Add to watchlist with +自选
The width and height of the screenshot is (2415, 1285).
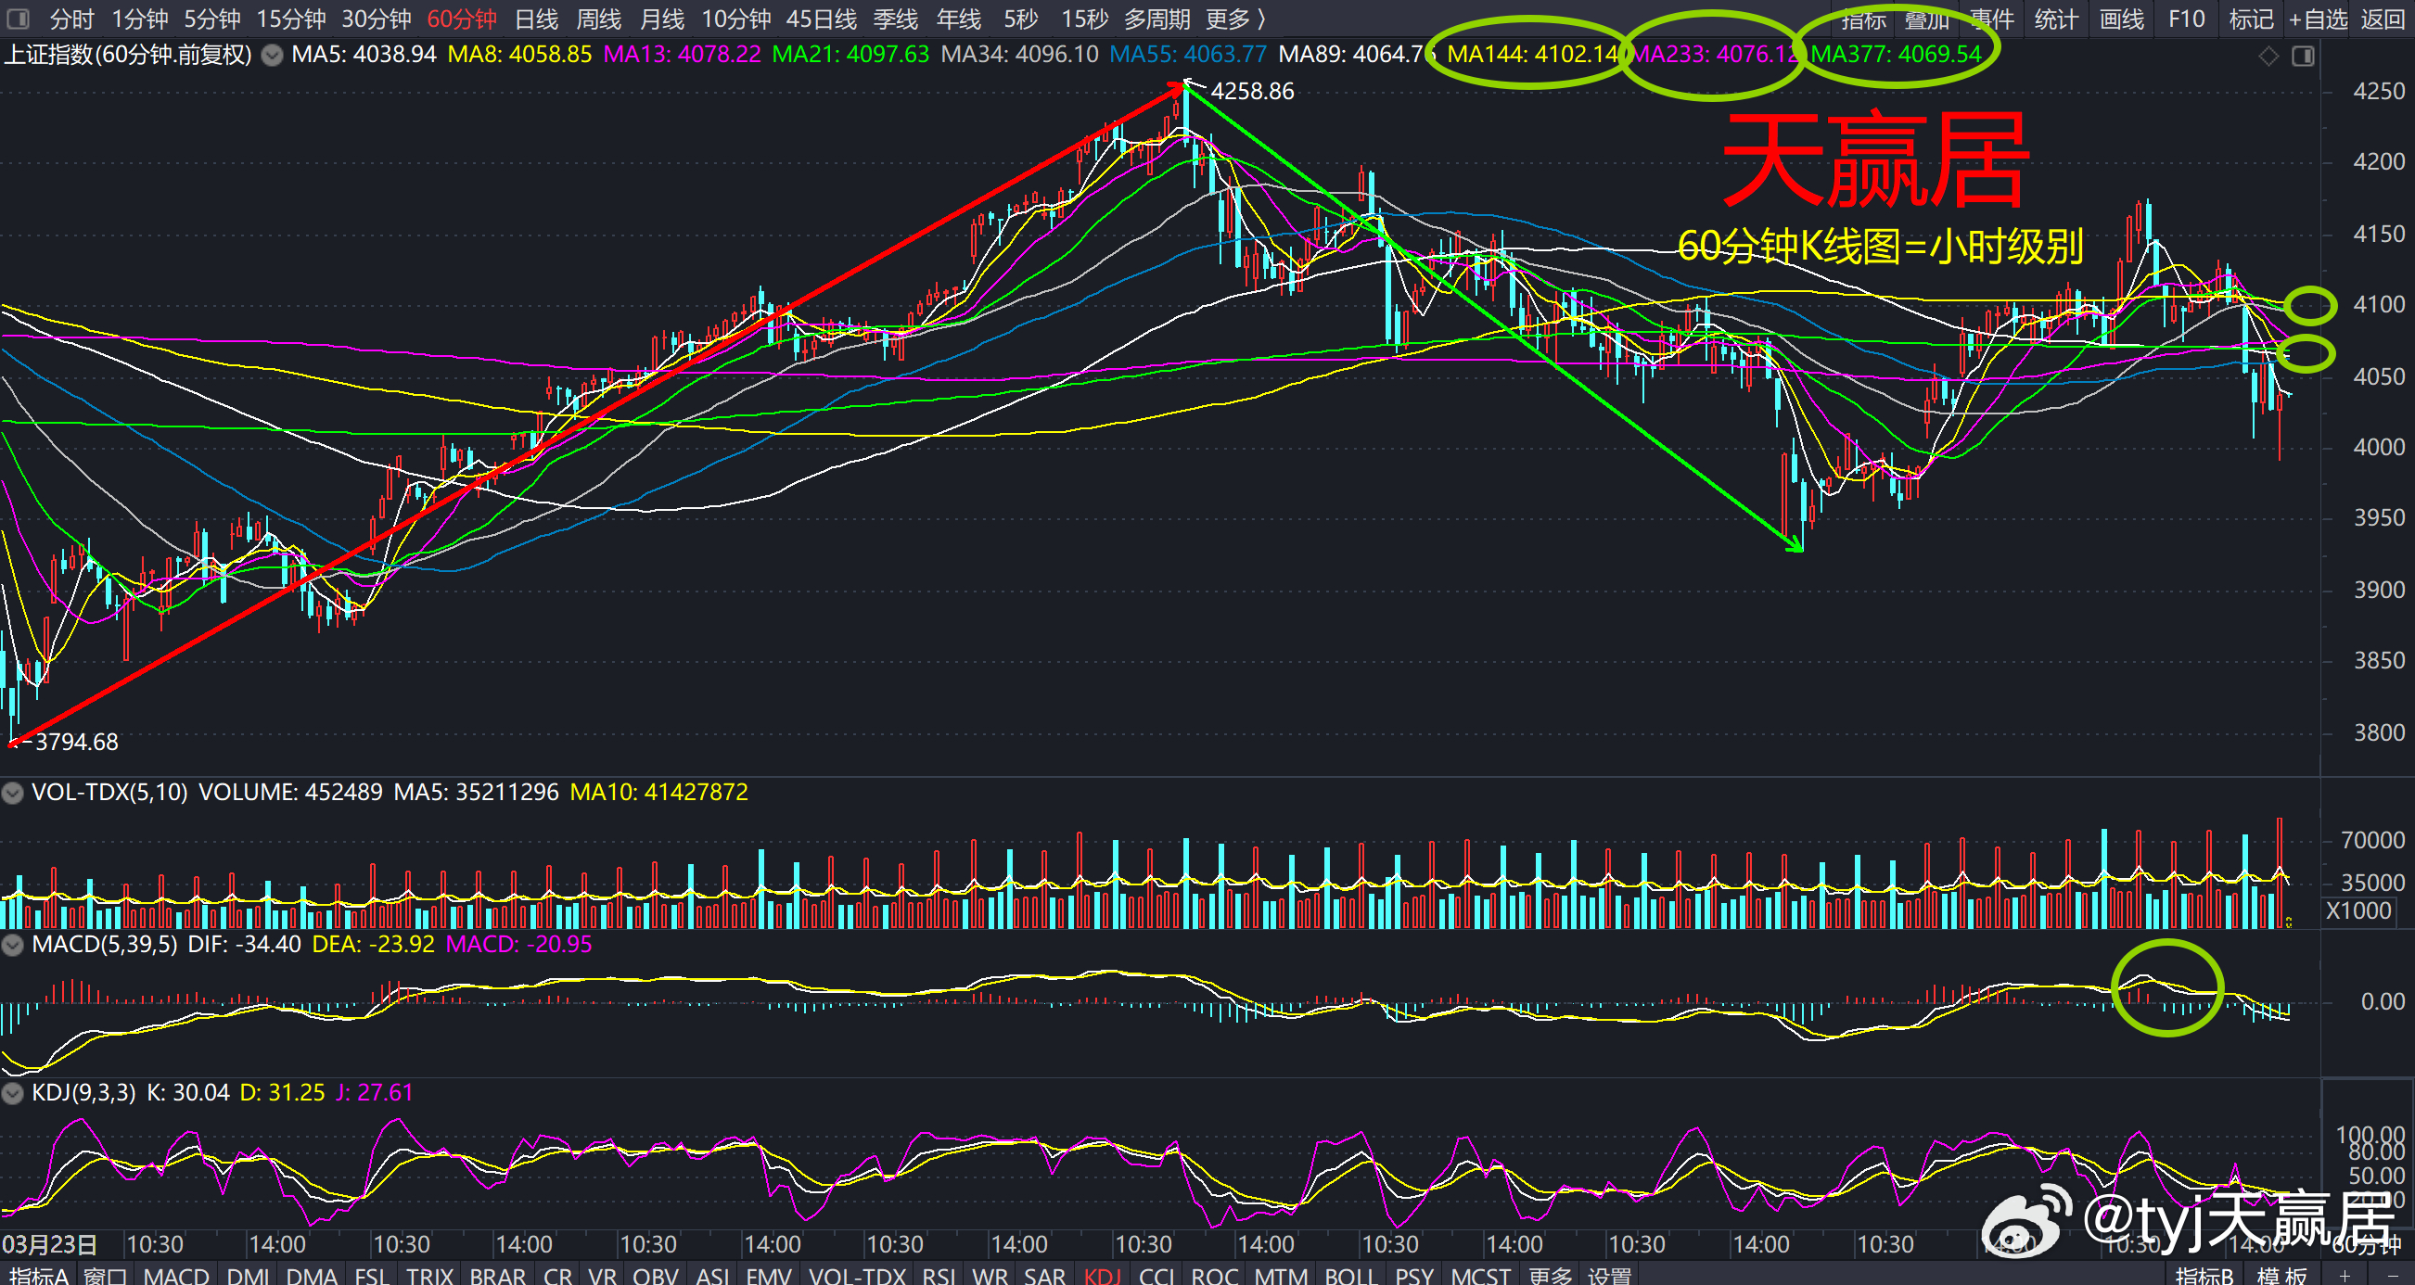pos(2318,19)
